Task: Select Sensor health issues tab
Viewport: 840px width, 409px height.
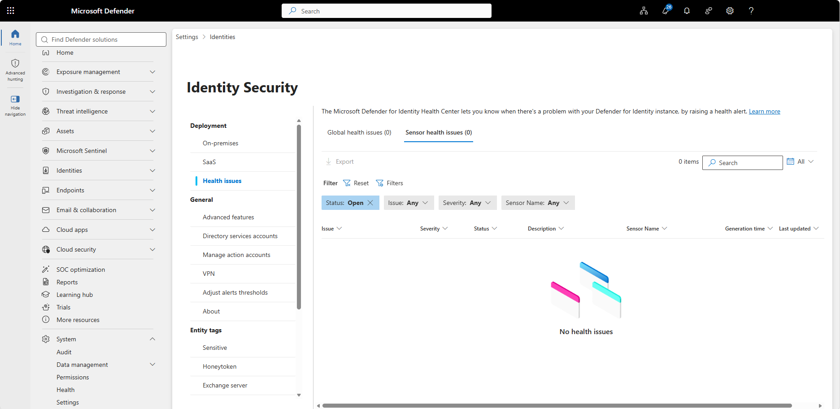Action: pos(439,132)
